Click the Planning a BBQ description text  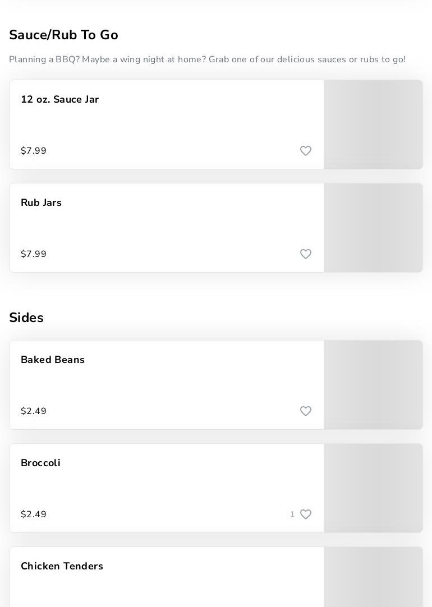pyautogui.click(x=207, y=59)
